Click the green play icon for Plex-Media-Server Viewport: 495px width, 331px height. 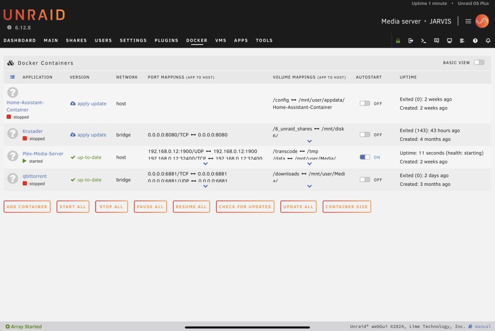pos(25,161)
